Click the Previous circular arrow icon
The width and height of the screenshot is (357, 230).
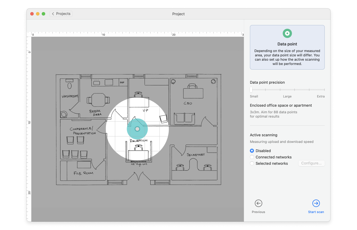tap(258, 203)
